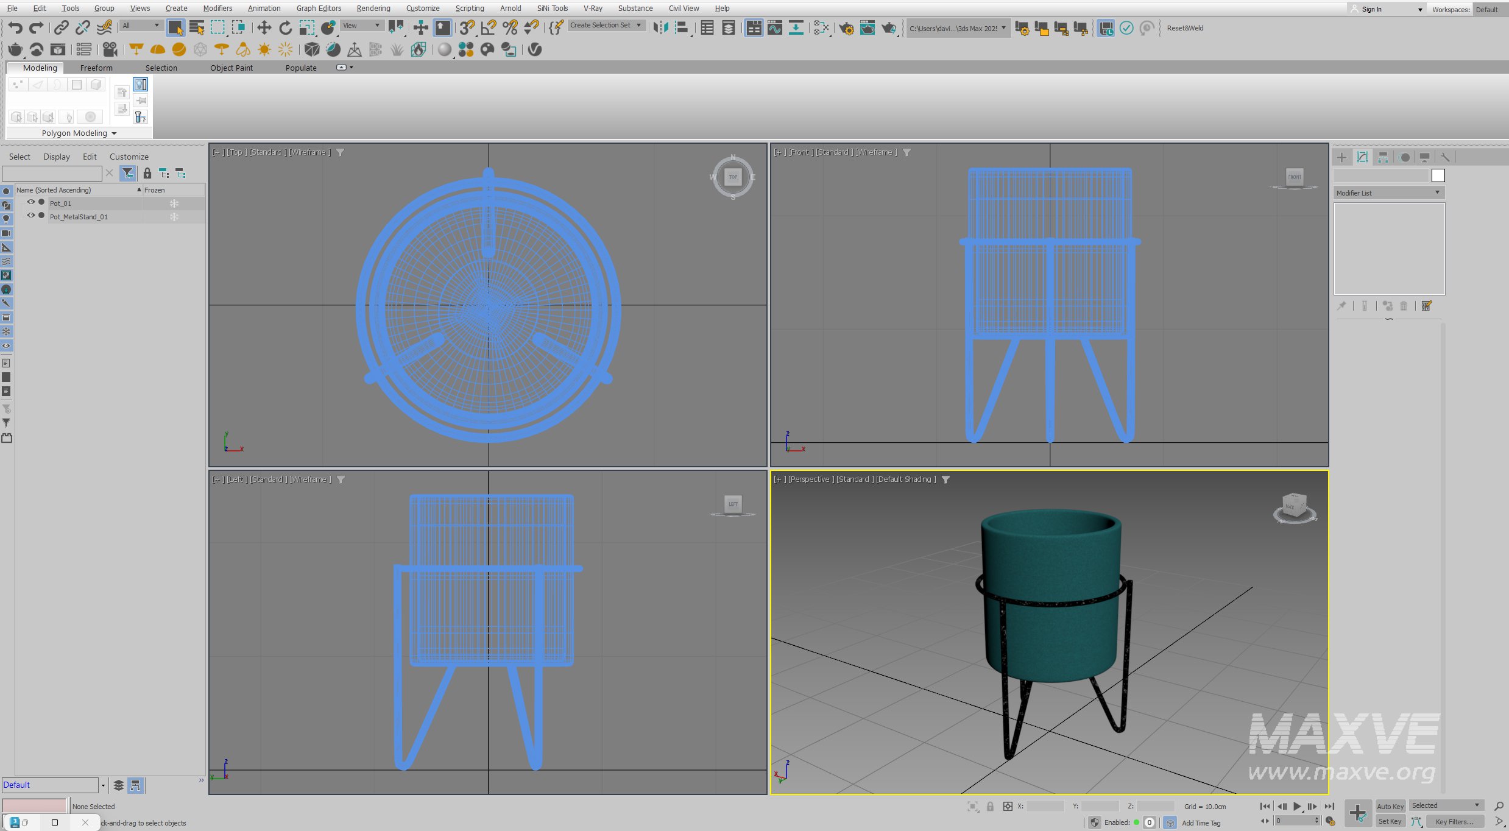Screen dimensions: 1509x831
Task: Click the Select and Link chain icon
Action: tap(61, 28)
